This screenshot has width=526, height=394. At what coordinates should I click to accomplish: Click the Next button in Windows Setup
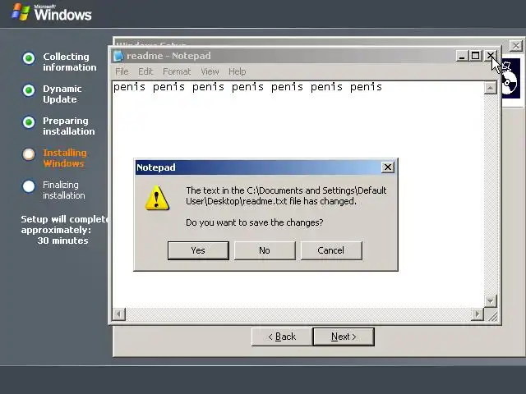point(344,337)
